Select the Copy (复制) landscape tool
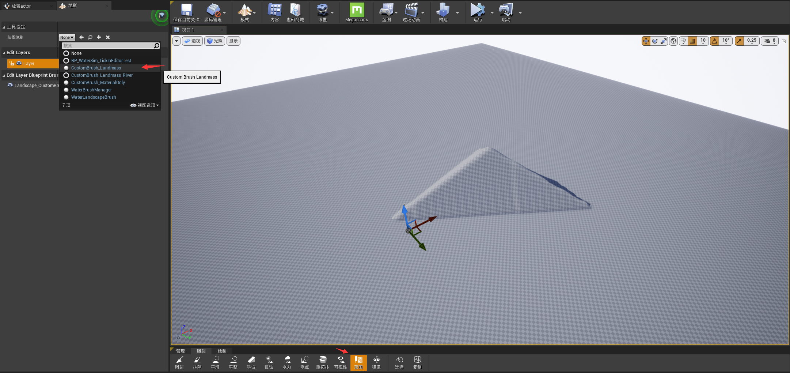Screen dimensions: 790x373 417,363
